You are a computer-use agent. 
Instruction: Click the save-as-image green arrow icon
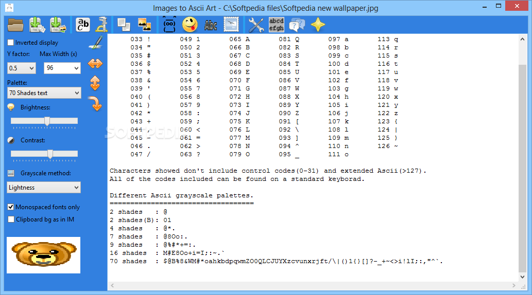pos(58,25)
